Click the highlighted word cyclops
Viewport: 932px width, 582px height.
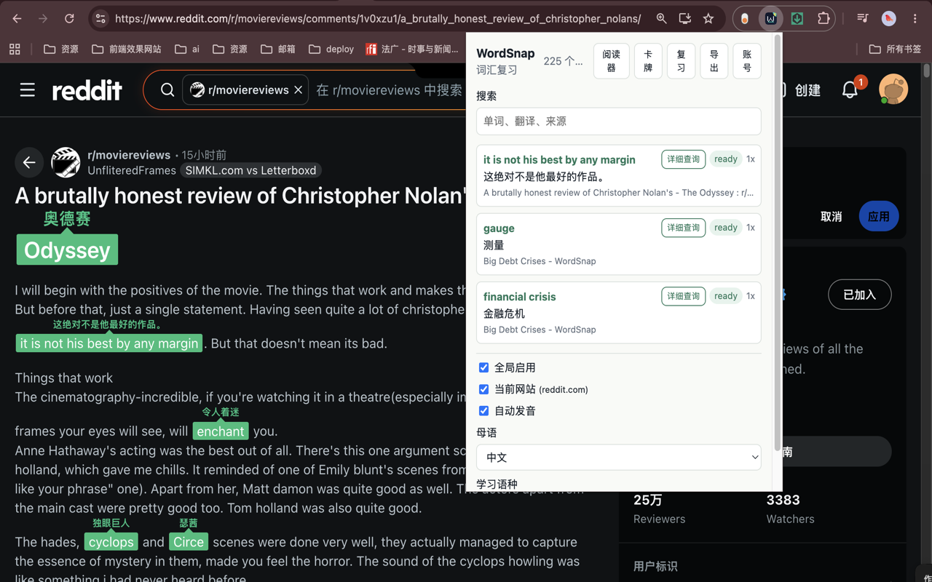point(111,542)
